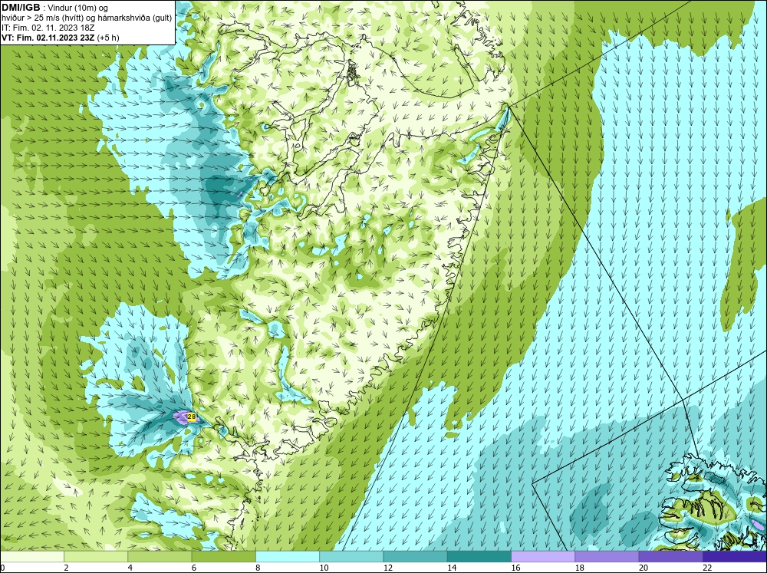Image resolution: width=767 pixels, height=573 pixels.
Task: Click the darkest purple legend swatch above 22
Action: click(x=734, y=556)
